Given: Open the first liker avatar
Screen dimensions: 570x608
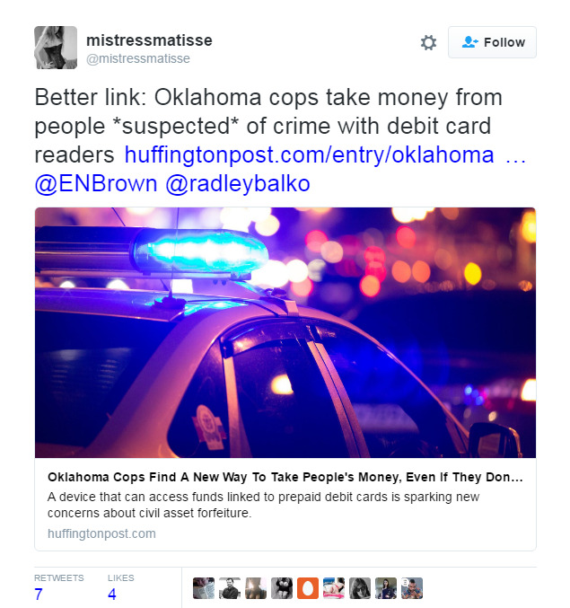Looking at the screenshot, I should [204, 588].
